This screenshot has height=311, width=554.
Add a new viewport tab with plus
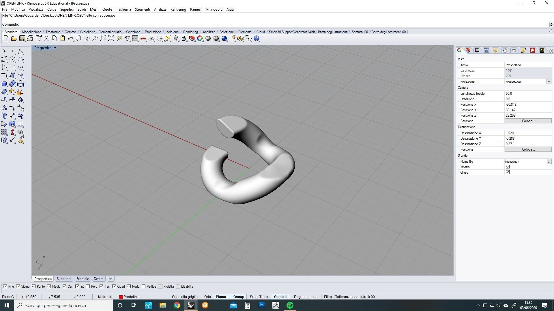[x=111, y=279]
